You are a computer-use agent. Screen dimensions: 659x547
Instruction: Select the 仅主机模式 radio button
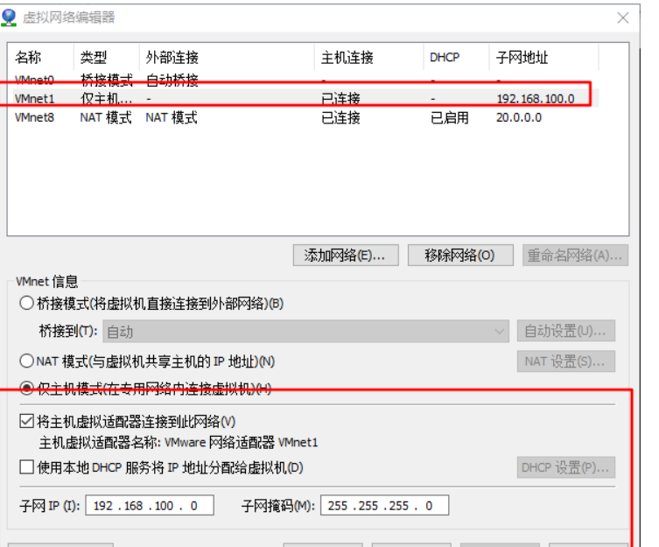coord(26,388)
